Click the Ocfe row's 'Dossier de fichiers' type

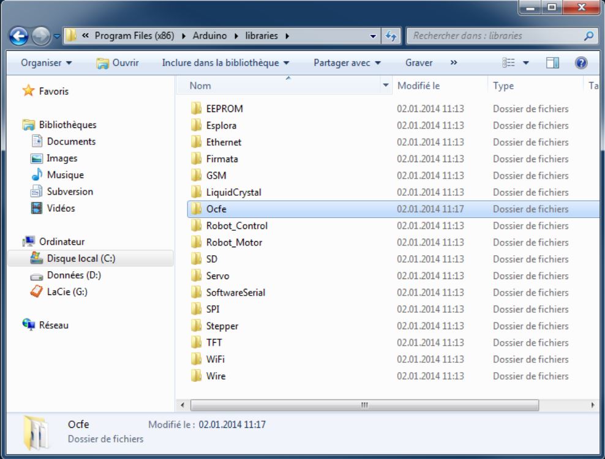[x=530, y=209]
